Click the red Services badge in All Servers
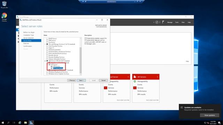 click(x=135, y=88)
